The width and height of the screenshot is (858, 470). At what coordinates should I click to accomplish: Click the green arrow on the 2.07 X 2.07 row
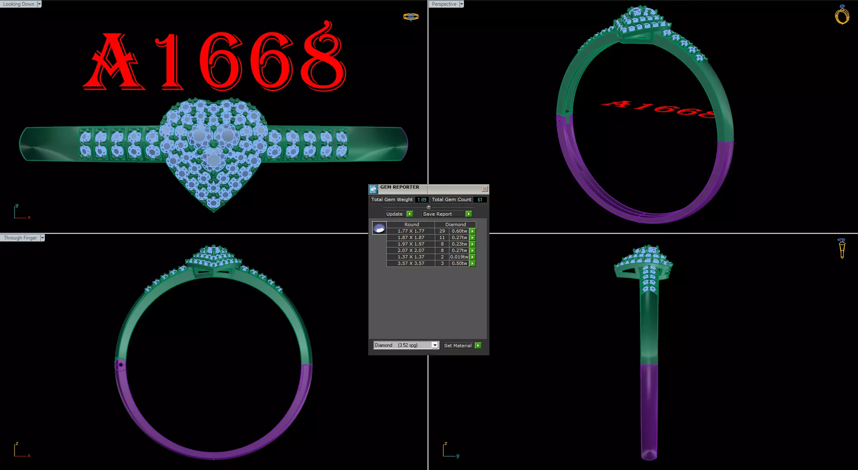pyautogui.click(x=472, y=250)
